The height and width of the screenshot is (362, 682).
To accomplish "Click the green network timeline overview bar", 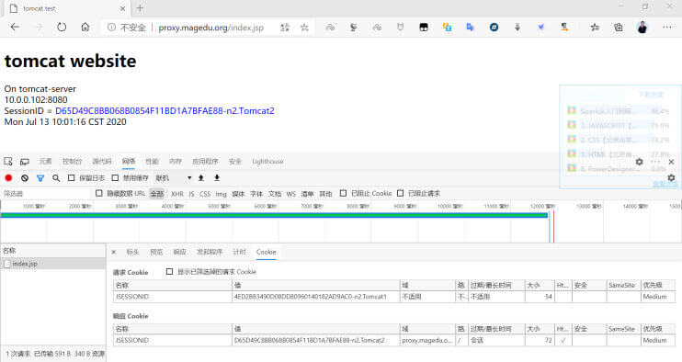I will click(x=274, y=215).
